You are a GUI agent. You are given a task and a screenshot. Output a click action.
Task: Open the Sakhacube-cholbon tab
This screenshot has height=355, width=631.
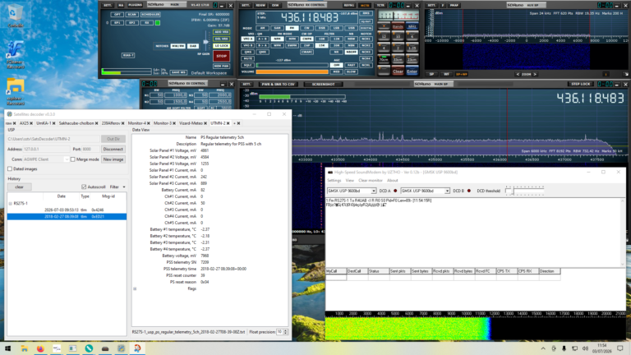(x=76, y=123)
